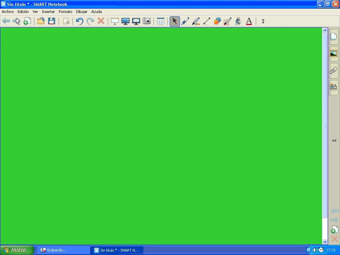The image size is (340, 255).
Task: Restore down the SMART Notebook window
Action: [x=328, y=4]
